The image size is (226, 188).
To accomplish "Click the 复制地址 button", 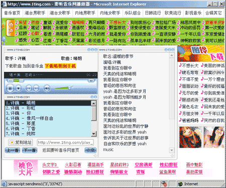I will pyautogui.click(x=21, y=142).
